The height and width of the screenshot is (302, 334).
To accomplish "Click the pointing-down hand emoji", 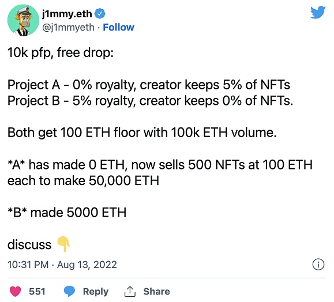I will [63, 244].
